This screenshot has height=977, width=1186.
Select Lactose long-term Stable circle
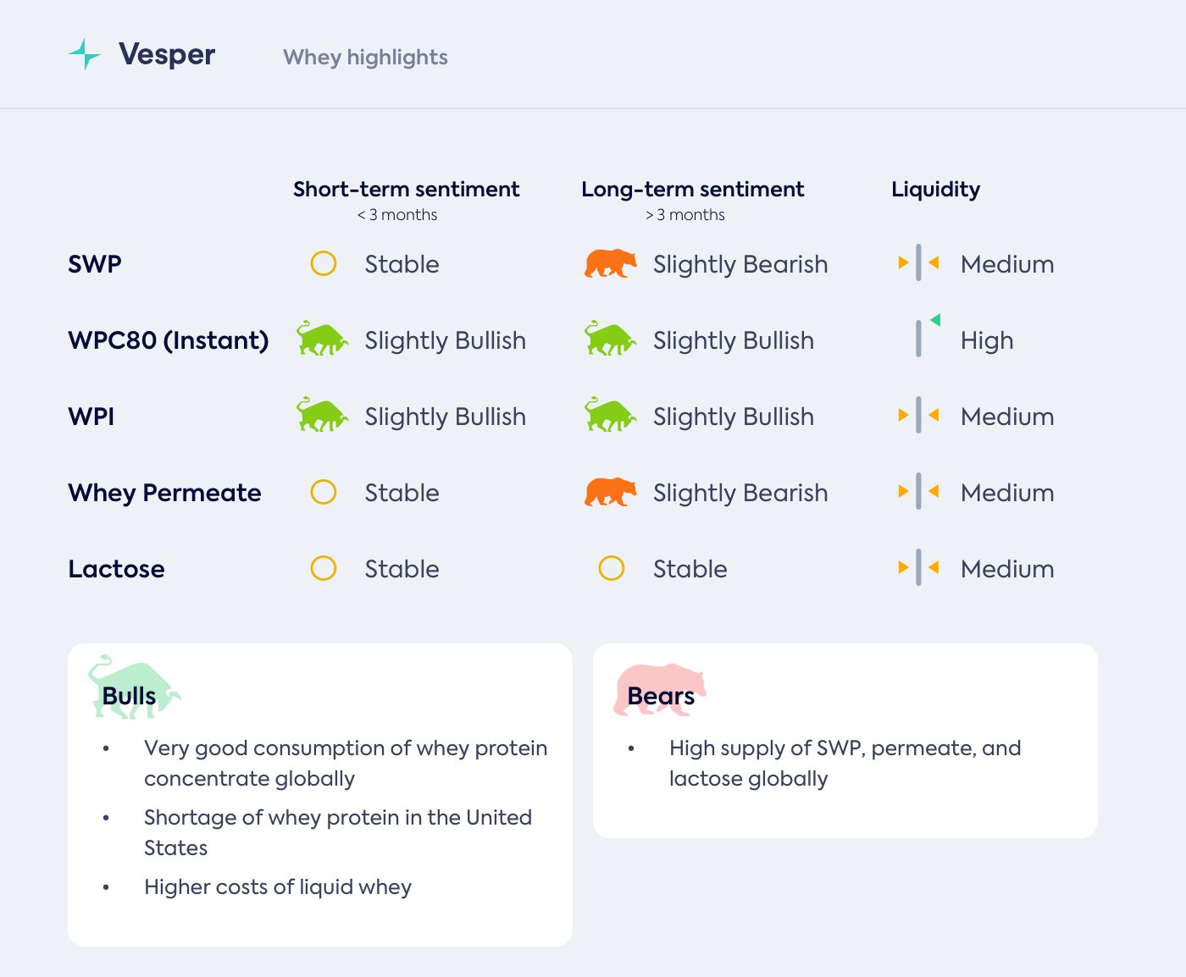coord(612,568)
